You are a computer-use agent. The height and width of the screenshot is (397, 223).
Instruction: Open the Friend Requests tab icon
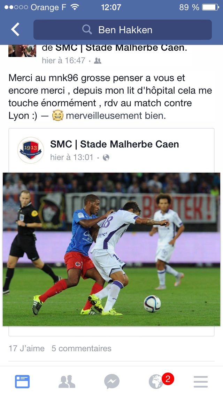click(67, 382)
